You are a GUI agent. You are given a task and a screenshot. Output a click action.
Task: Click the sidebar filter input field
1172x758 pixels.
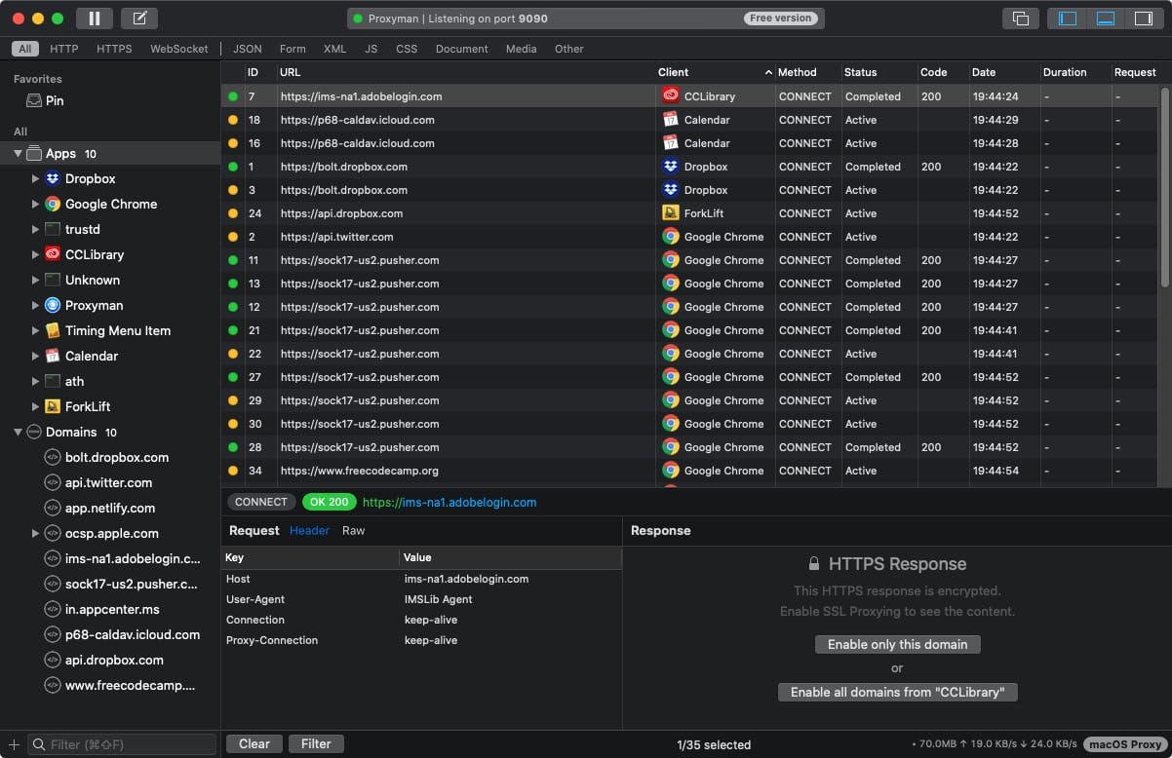(x=122, y=744)
